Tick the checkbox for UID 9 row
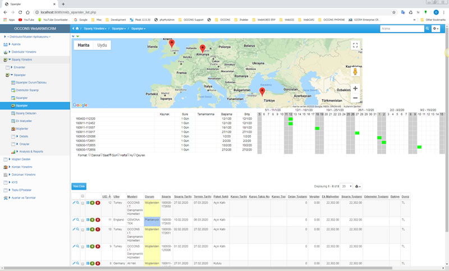 [83, 247]
